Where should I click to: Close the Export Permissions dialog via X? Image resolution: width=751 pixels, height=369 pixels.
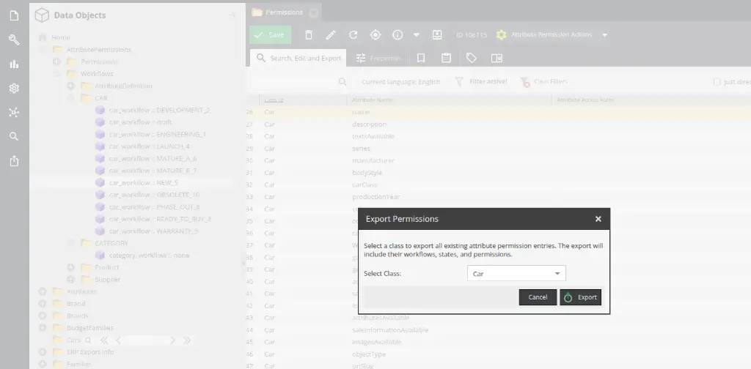pos(598,219)
